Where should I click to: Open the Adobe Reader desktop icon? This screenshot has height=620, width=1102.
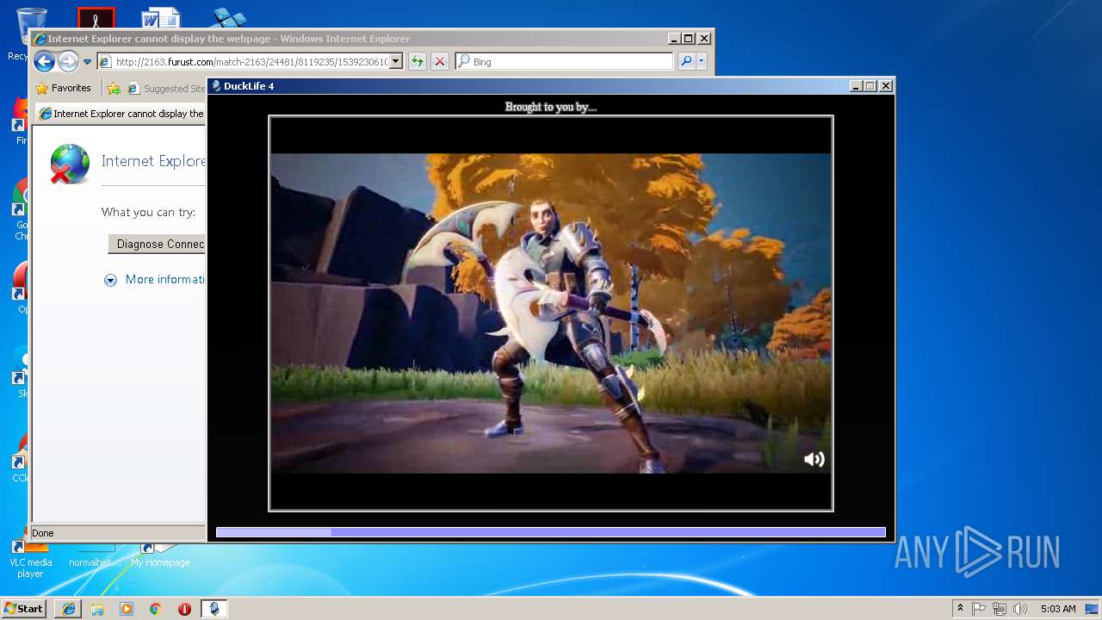(x=96, y=18)
